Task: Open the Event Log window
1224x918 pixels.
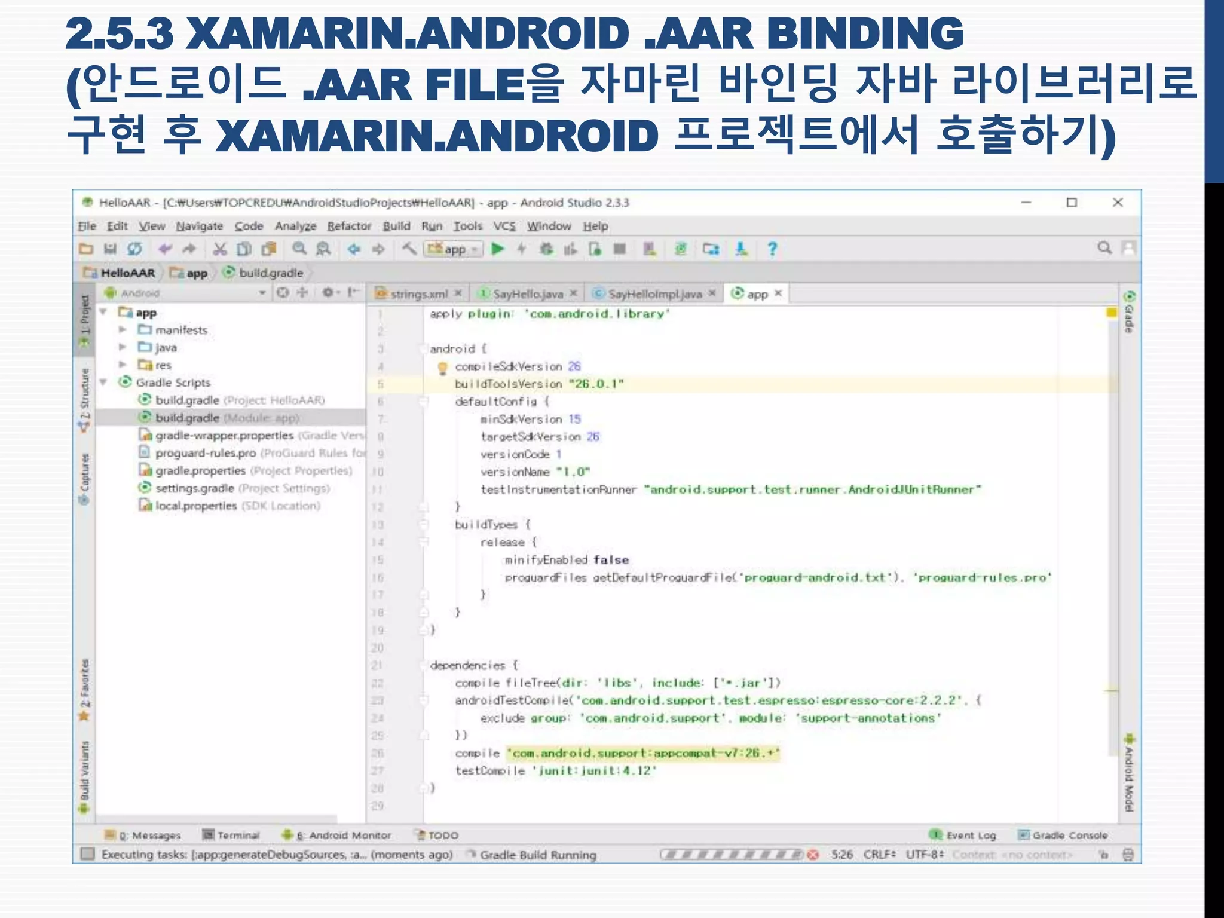Action: (963, 835)
